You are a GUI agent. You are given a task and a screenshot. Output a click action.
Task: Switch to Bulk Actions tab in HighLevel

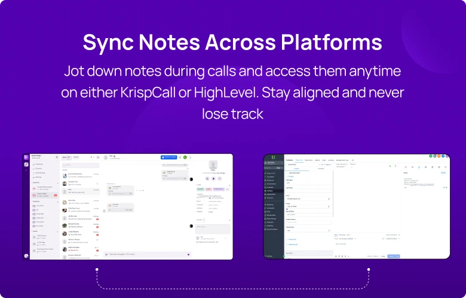point(309,160)
